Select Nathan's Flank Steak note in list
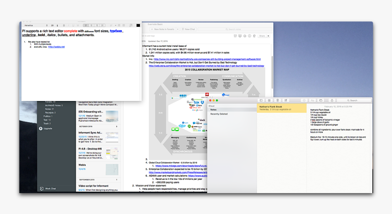This screenshot has height=214, width=392. 282,108
